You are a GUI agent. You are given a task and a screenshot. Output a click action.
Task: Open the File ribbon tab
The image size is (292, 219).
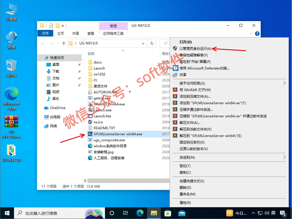tap(45, 33)
